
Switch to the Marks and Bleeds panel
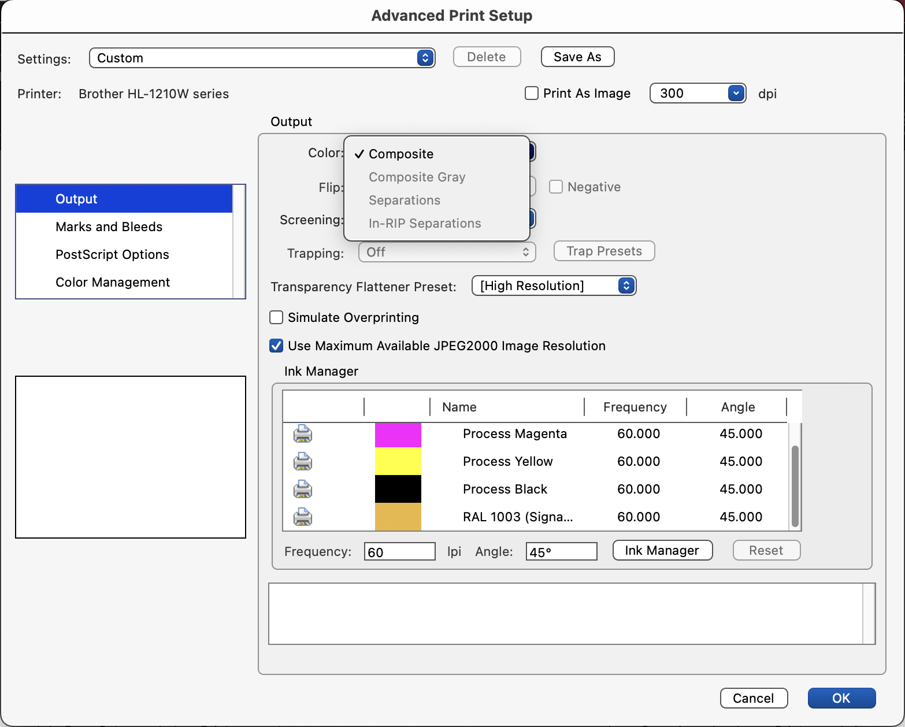point(109,227)
